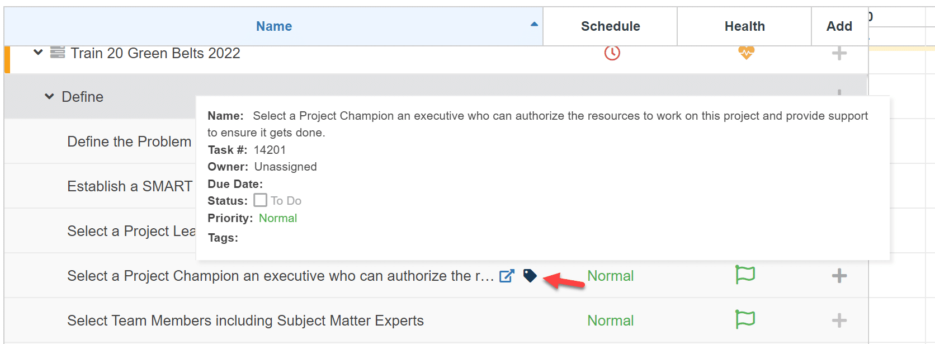935x344 pixels.
Task: Collapse the Define section
Action: pyautogui.click(x=48, y=96)
